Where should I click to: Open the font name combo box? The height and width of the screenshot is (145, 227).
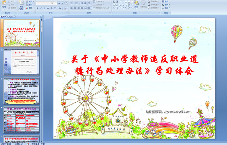(43, 3)
